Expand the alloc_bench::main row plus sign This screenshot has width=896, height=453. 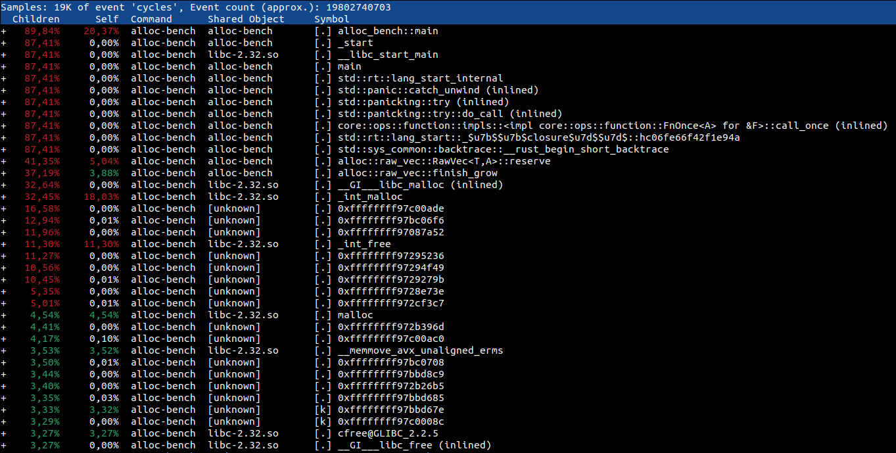point(3,31)
